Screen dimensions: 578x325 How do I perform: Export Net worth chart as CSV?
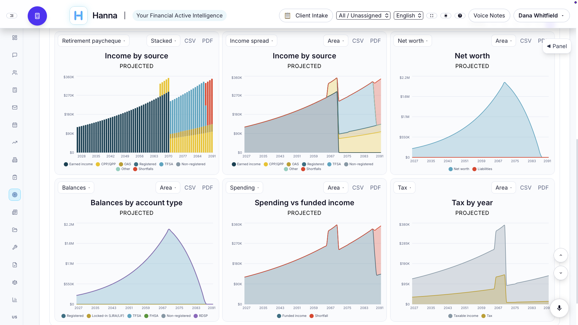point(526,41)
